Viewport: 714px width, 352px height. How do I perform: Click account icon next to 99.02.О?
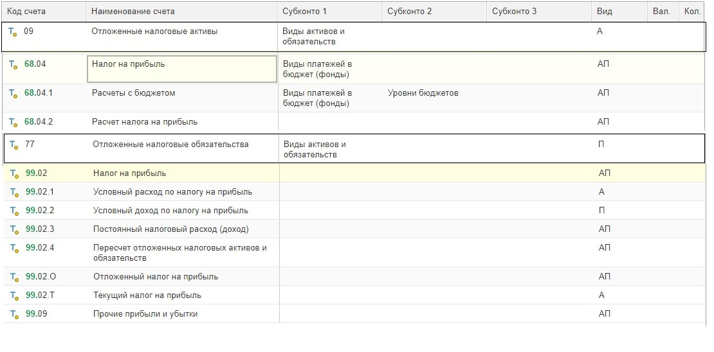[15, 277]
